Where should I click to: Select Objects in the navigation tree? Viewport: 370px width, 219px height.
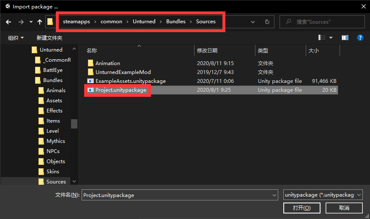point(56,162)
